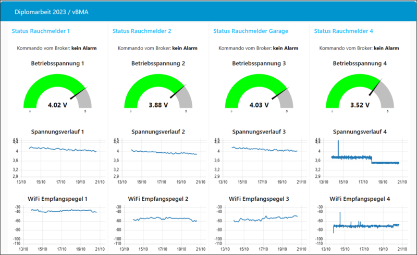Viewport: 417px width, 255px height.
Task: Select kein Alarm text for Rauchmelder Garage
Action: click(286, 48)
